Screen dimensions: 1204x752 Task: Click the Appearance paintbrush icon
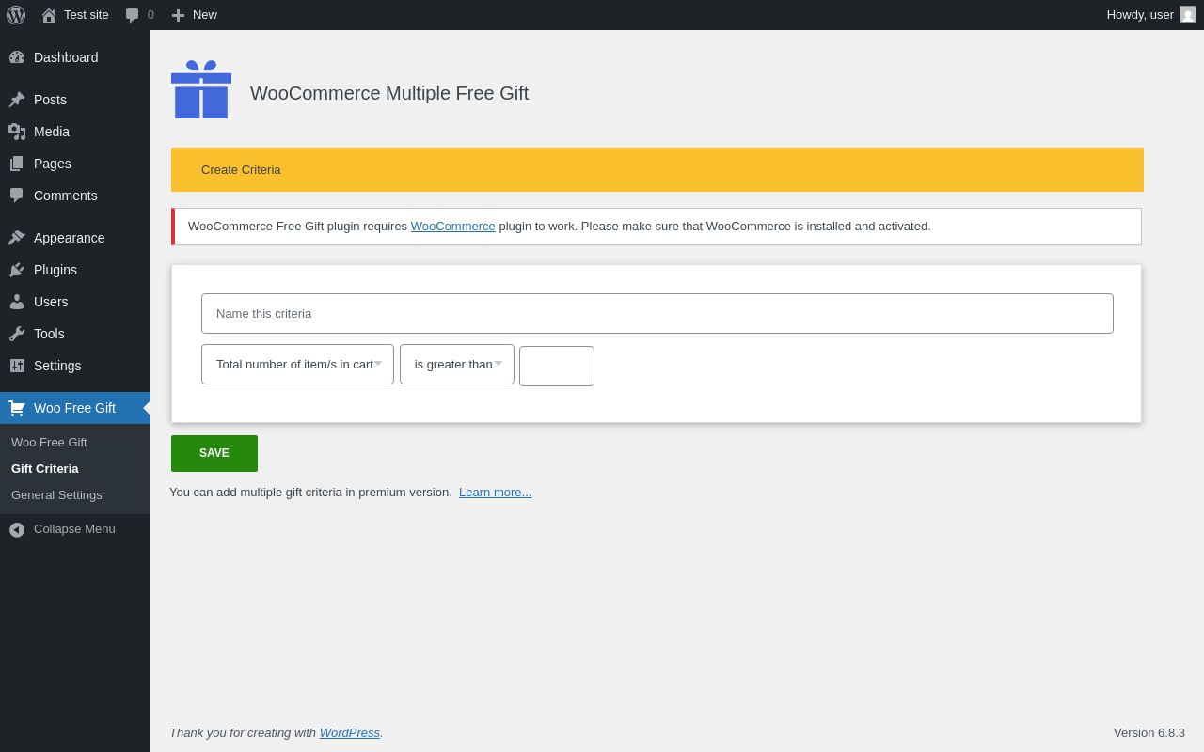pos(17,238)
